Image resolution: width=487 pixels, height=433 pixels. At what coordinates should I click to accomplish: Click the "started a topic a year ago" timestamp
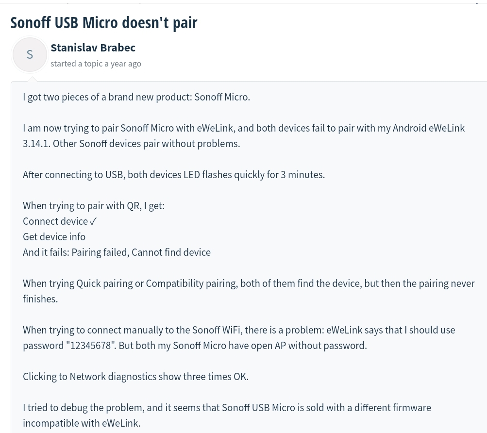(96, 64)
